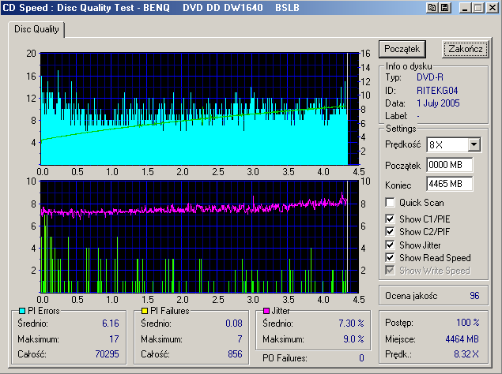This screenshot has width=502, height=374.
Task: Click PI Errors maximum value 17
Action: point(114,338)
